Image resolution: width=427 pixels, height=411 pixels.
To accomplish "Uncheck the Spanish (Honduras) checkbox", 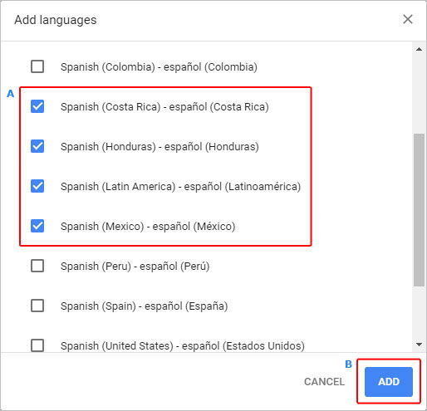I will pyautogui.click(x=37, y=146).
